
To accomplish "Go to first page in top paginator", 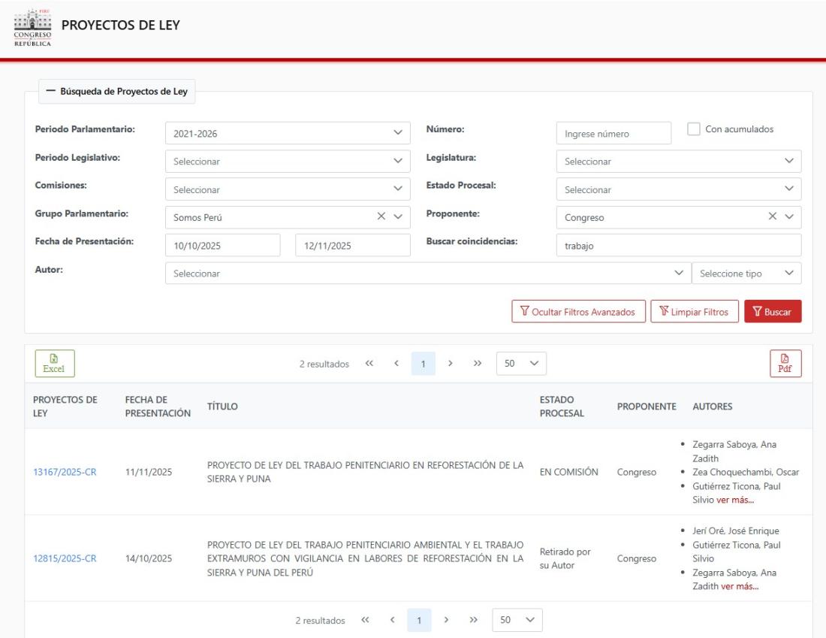I will pyautogui.click(x=369, y=364).
